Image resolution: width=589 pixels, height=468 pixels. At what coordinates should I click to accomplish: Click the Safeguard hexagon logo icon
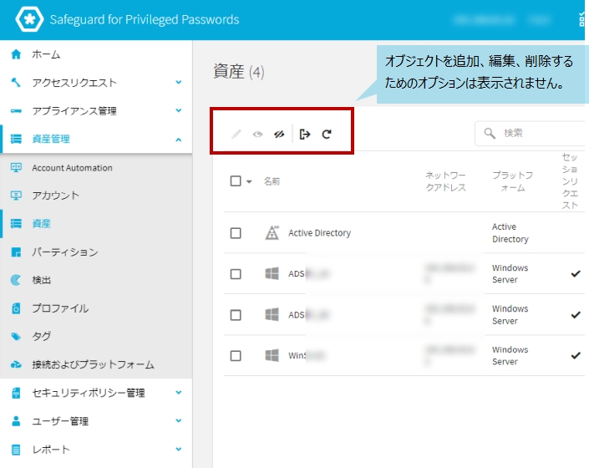point(29,18)
